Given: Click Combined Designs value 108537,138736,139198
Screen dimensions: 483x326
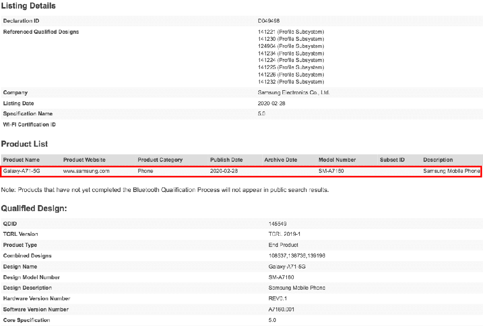Looking at the screenshot, I should coord(297,255).
